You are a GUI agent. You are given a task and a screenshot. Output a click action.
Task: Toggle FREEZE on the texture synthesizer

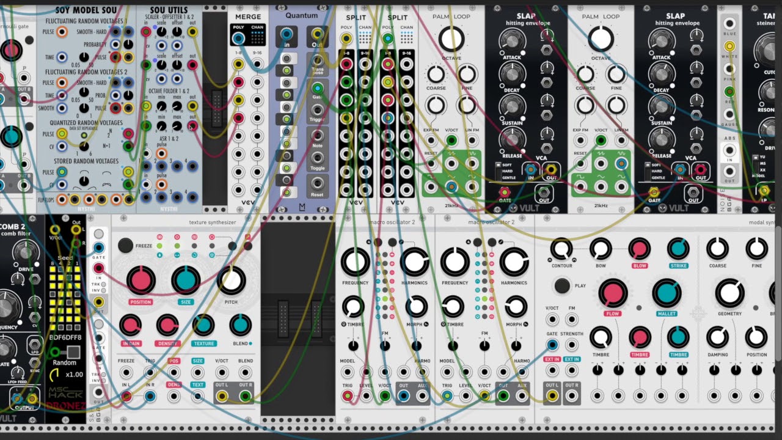(125, 245)
